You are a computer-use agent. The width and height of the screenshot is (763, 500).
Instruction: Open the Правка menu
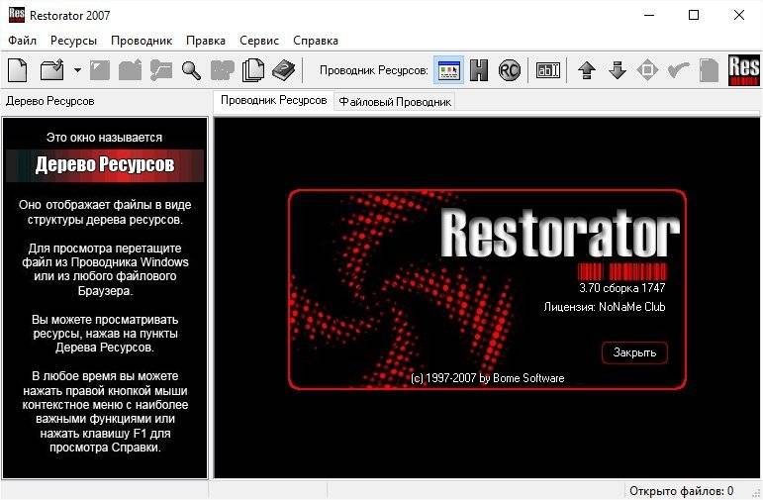click(x=206, y=41)
